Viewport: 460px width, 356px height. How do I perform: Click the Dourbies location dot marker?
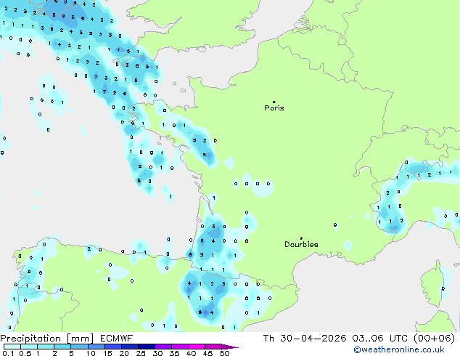pos(301,238)
